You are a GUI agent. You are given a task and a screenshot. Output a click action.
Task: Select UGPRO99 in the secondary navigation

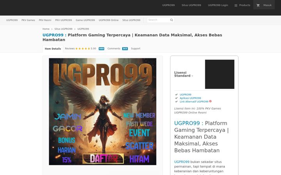coord(12,20)
